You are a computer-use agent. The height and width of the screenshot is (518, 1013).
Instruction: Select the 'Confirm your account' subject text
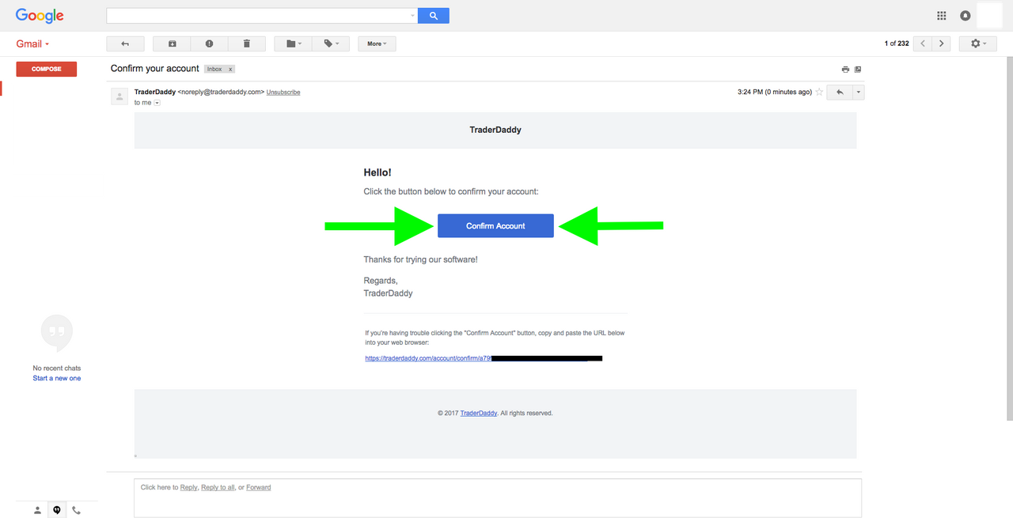pyautogui.click(x=155, y=69)
